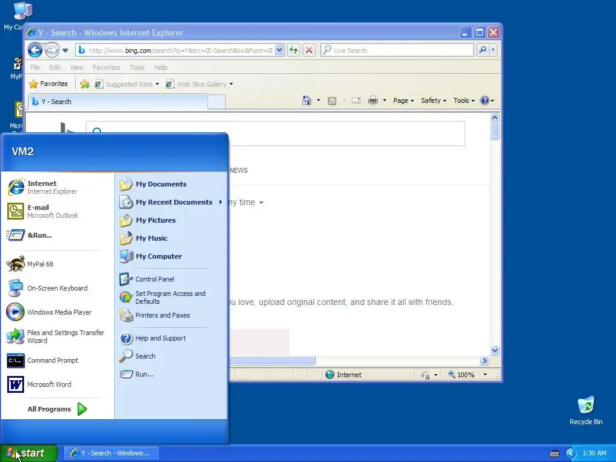Viewport: 616px width, 462px height.
Task: Open Search from Start menu
Action: 171,356
